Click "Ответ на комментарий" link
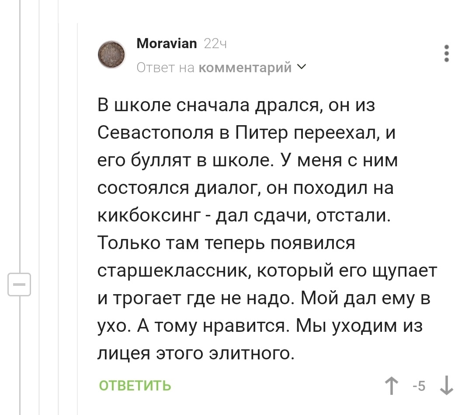Image resolution: width=472 pixels, height=415 pixels. (214, 67)
